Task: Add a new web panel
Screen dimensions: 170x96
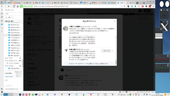Action: pos(2,31)
